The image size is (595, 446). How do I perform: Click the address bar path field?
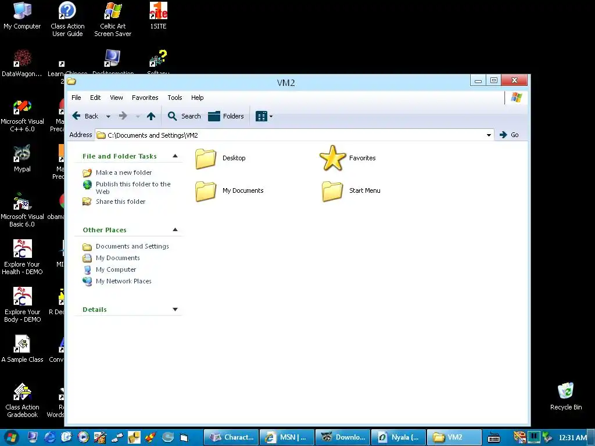pos(291,135)
